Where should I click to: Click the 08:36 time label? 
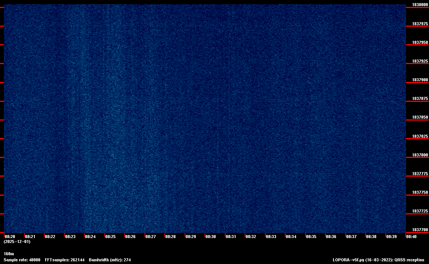[x=331, y=237]
